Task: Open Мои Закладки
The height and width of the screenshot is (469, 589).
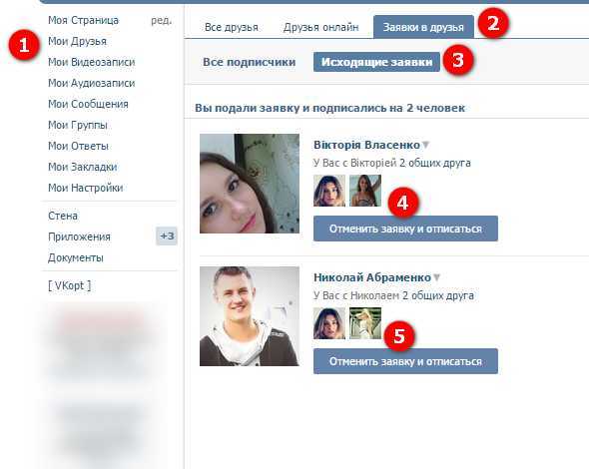Action: (82, 167)
